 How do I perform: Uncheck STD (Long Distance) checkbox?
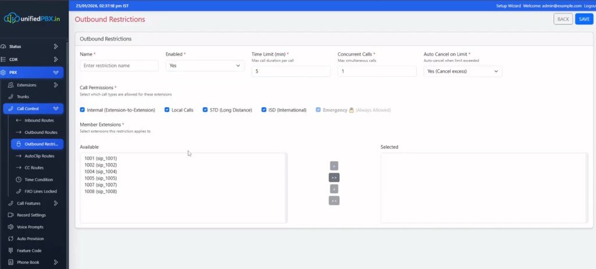(x=205, y=109)
